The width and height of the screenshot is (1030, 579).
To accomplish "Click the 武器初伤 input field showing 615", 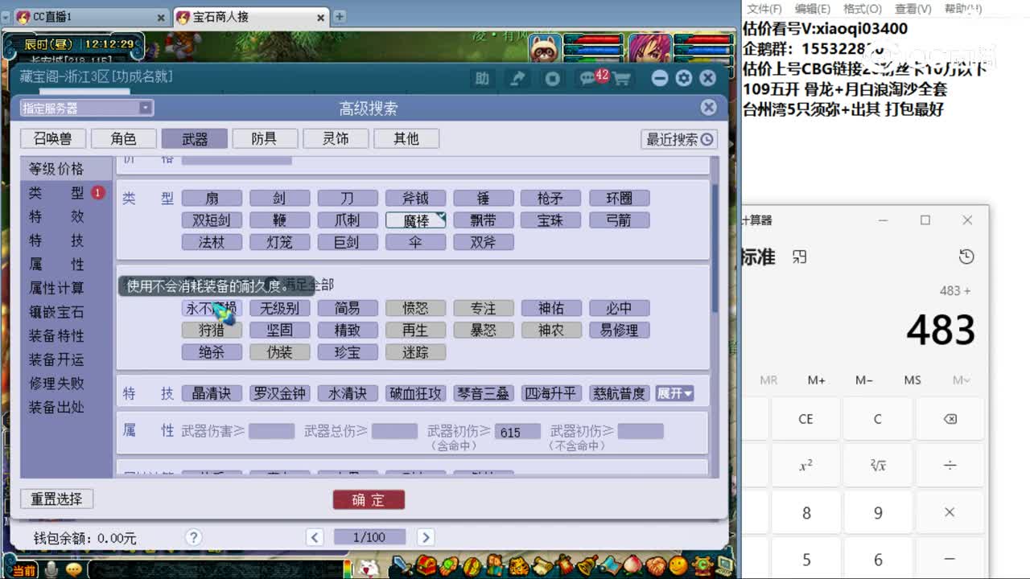I will point(517,432).
